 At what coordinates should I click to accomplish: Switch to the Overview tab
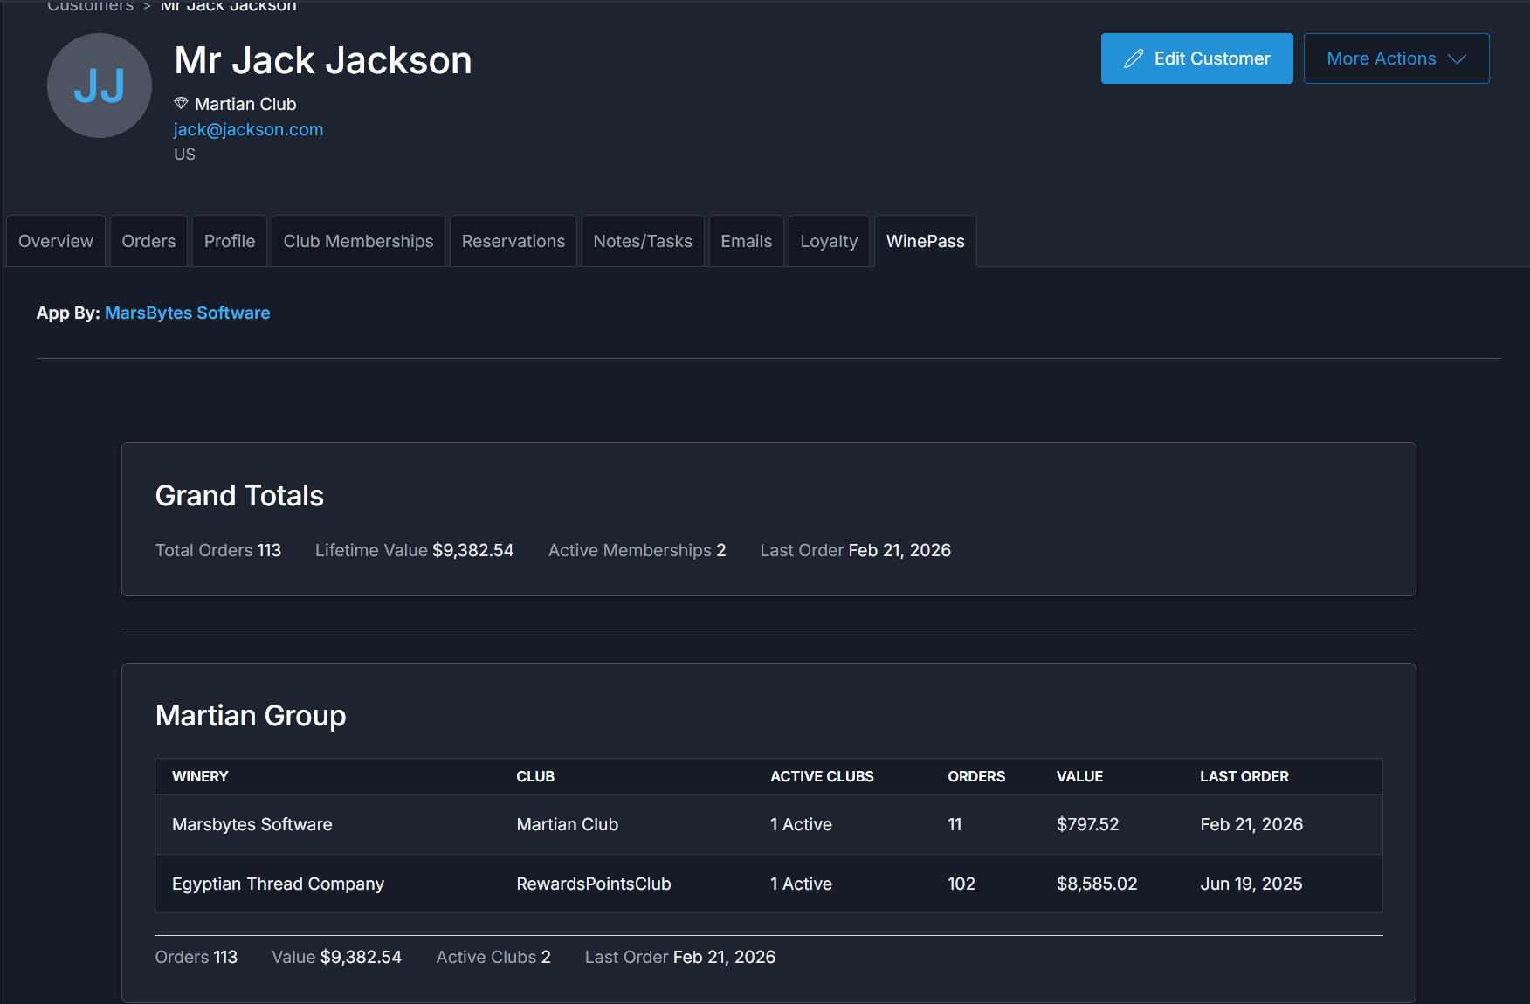click(x=55, y=241)
